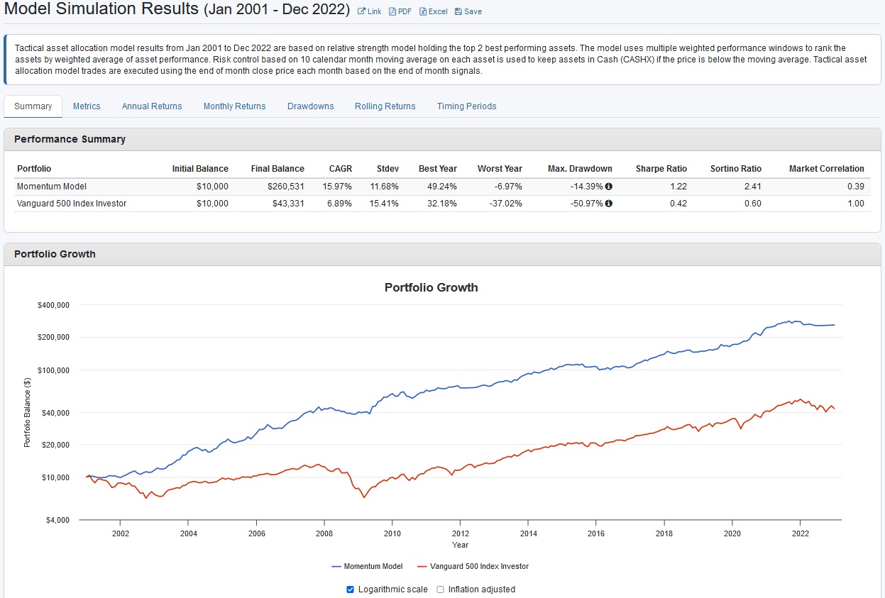Open the Drawdowns tab
This screenshot has height=598, width=885.
click(310, 106)
